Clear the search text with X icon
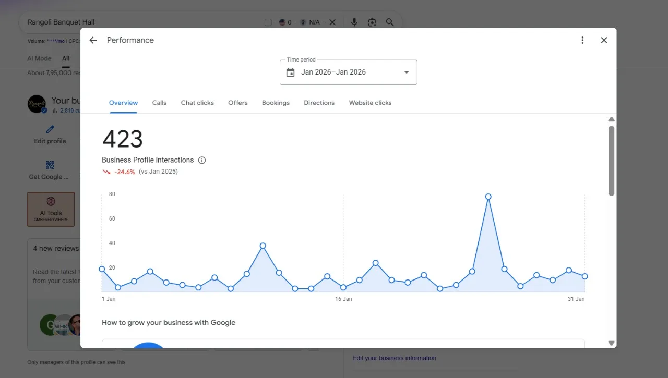The image size is (668, 378). (332, 22)
